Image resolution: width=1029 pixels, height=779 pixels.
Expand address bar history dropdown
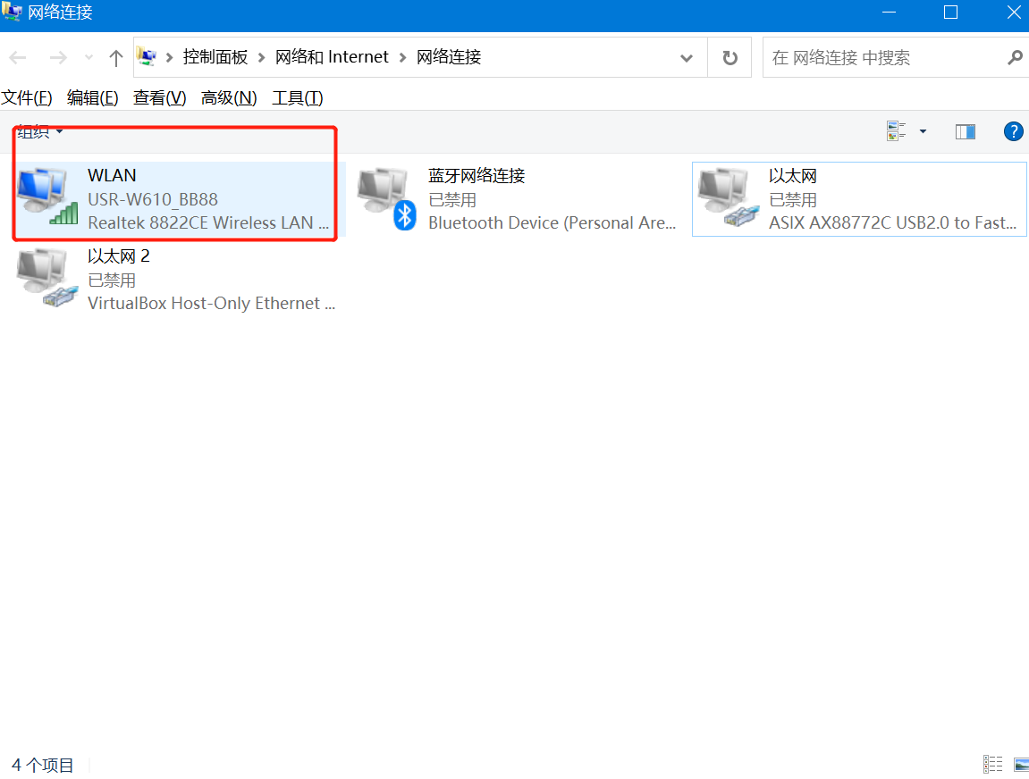pyautogui.click(x=687, y=58)
